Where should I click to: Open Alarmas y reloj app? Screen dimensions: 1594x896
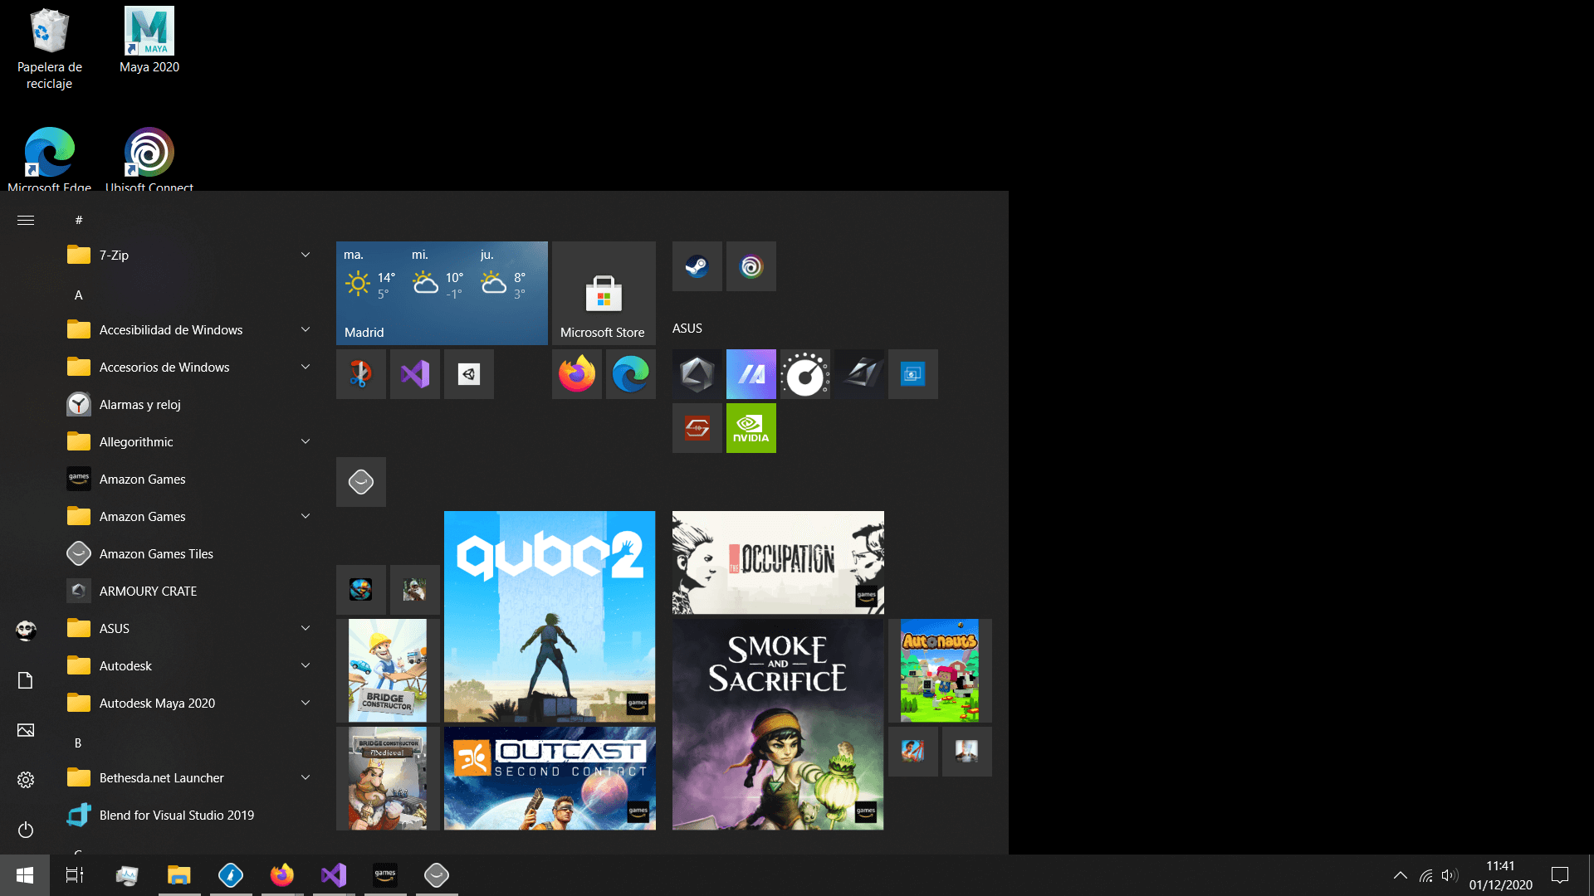(139, 404)
